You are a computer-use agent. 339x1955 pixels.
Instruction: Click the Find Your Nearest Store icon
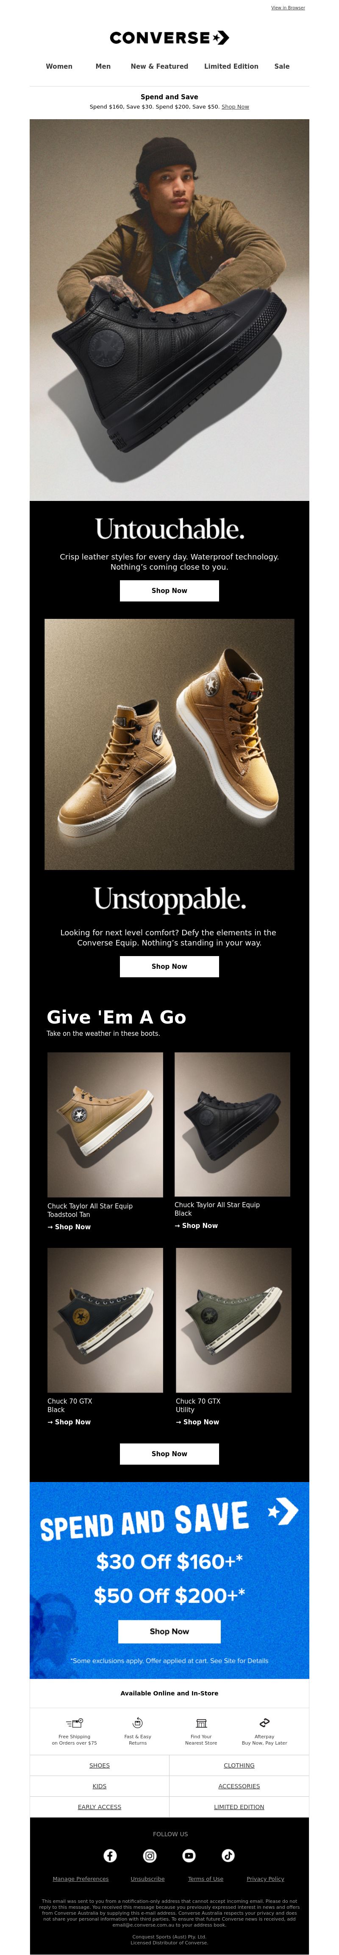(x=201, y=1723)
